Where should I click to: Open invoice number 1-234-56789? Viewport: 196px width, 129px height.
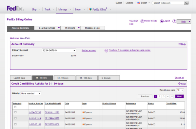pos(35,112)
